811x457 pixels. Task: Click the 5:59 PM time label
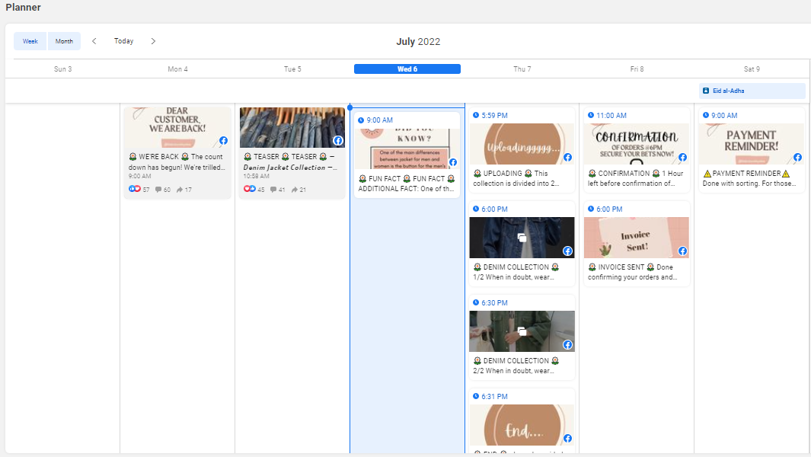coord(494,116)
